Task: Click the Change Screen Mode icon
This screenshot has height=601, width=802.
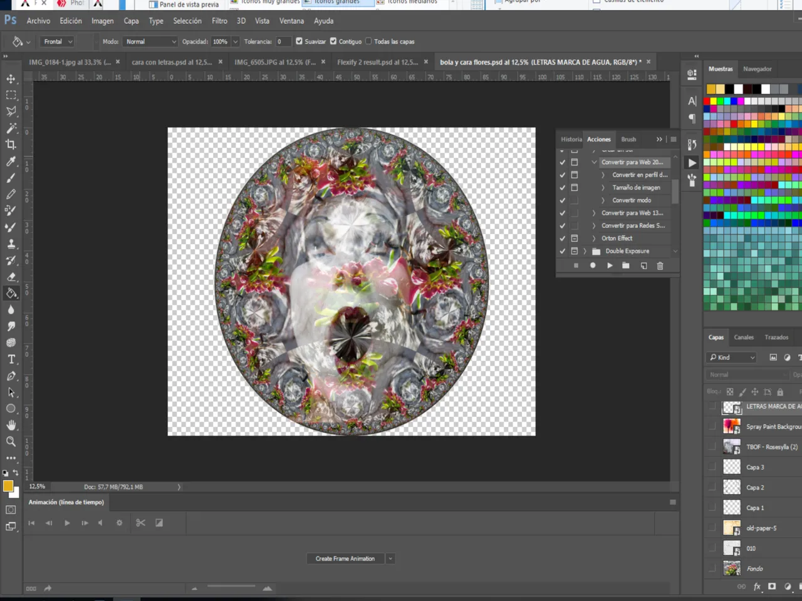Action: click(x=11, y=527)
